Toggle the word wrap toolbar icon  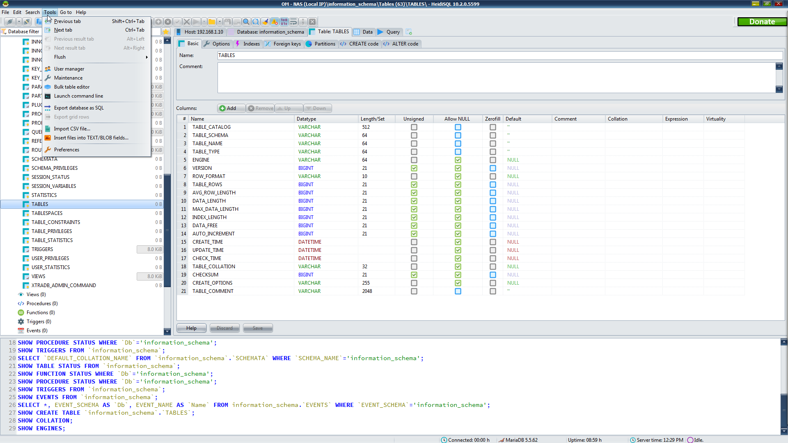coord(293,22)
